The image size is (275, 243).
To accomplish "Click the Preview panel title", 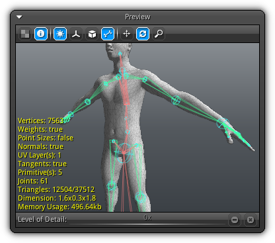I will click(137, 17).
